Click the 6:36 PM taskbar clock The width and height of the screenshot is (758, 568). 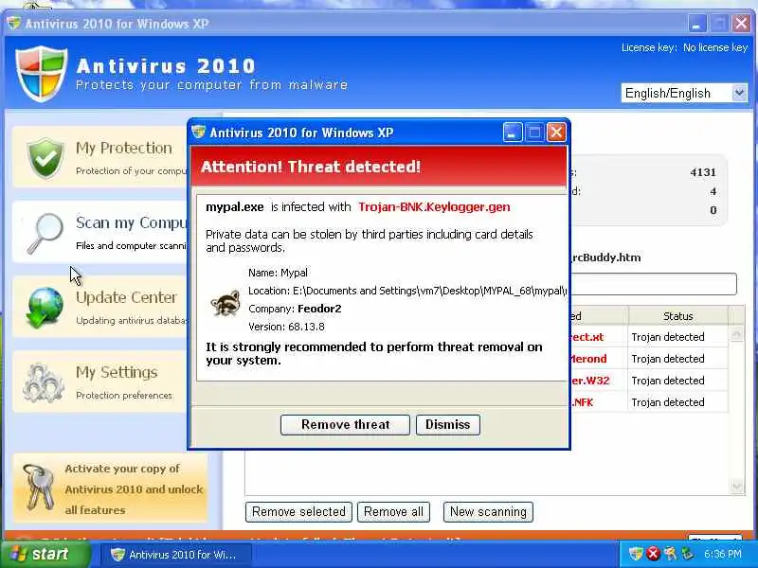[x=722, y=554]
